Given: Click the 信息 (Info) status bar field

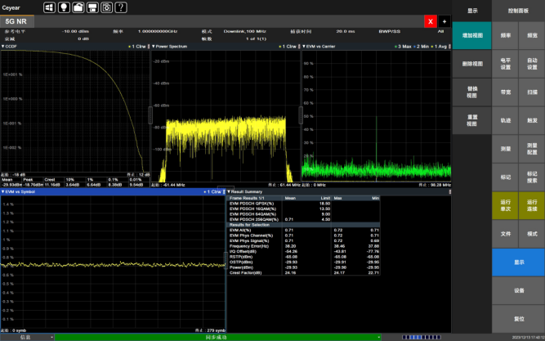Looking at the screenshot, I should point(25,337).
